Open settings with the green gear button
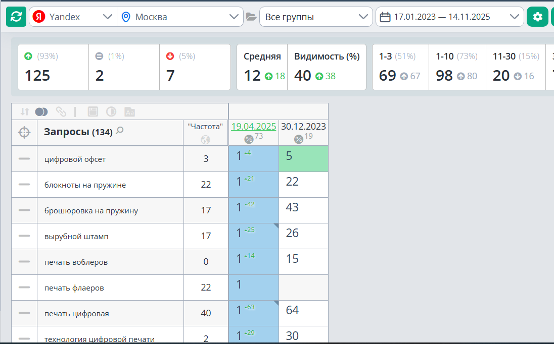Viewport: 554px width, 344px height. (x=537, y=17)
